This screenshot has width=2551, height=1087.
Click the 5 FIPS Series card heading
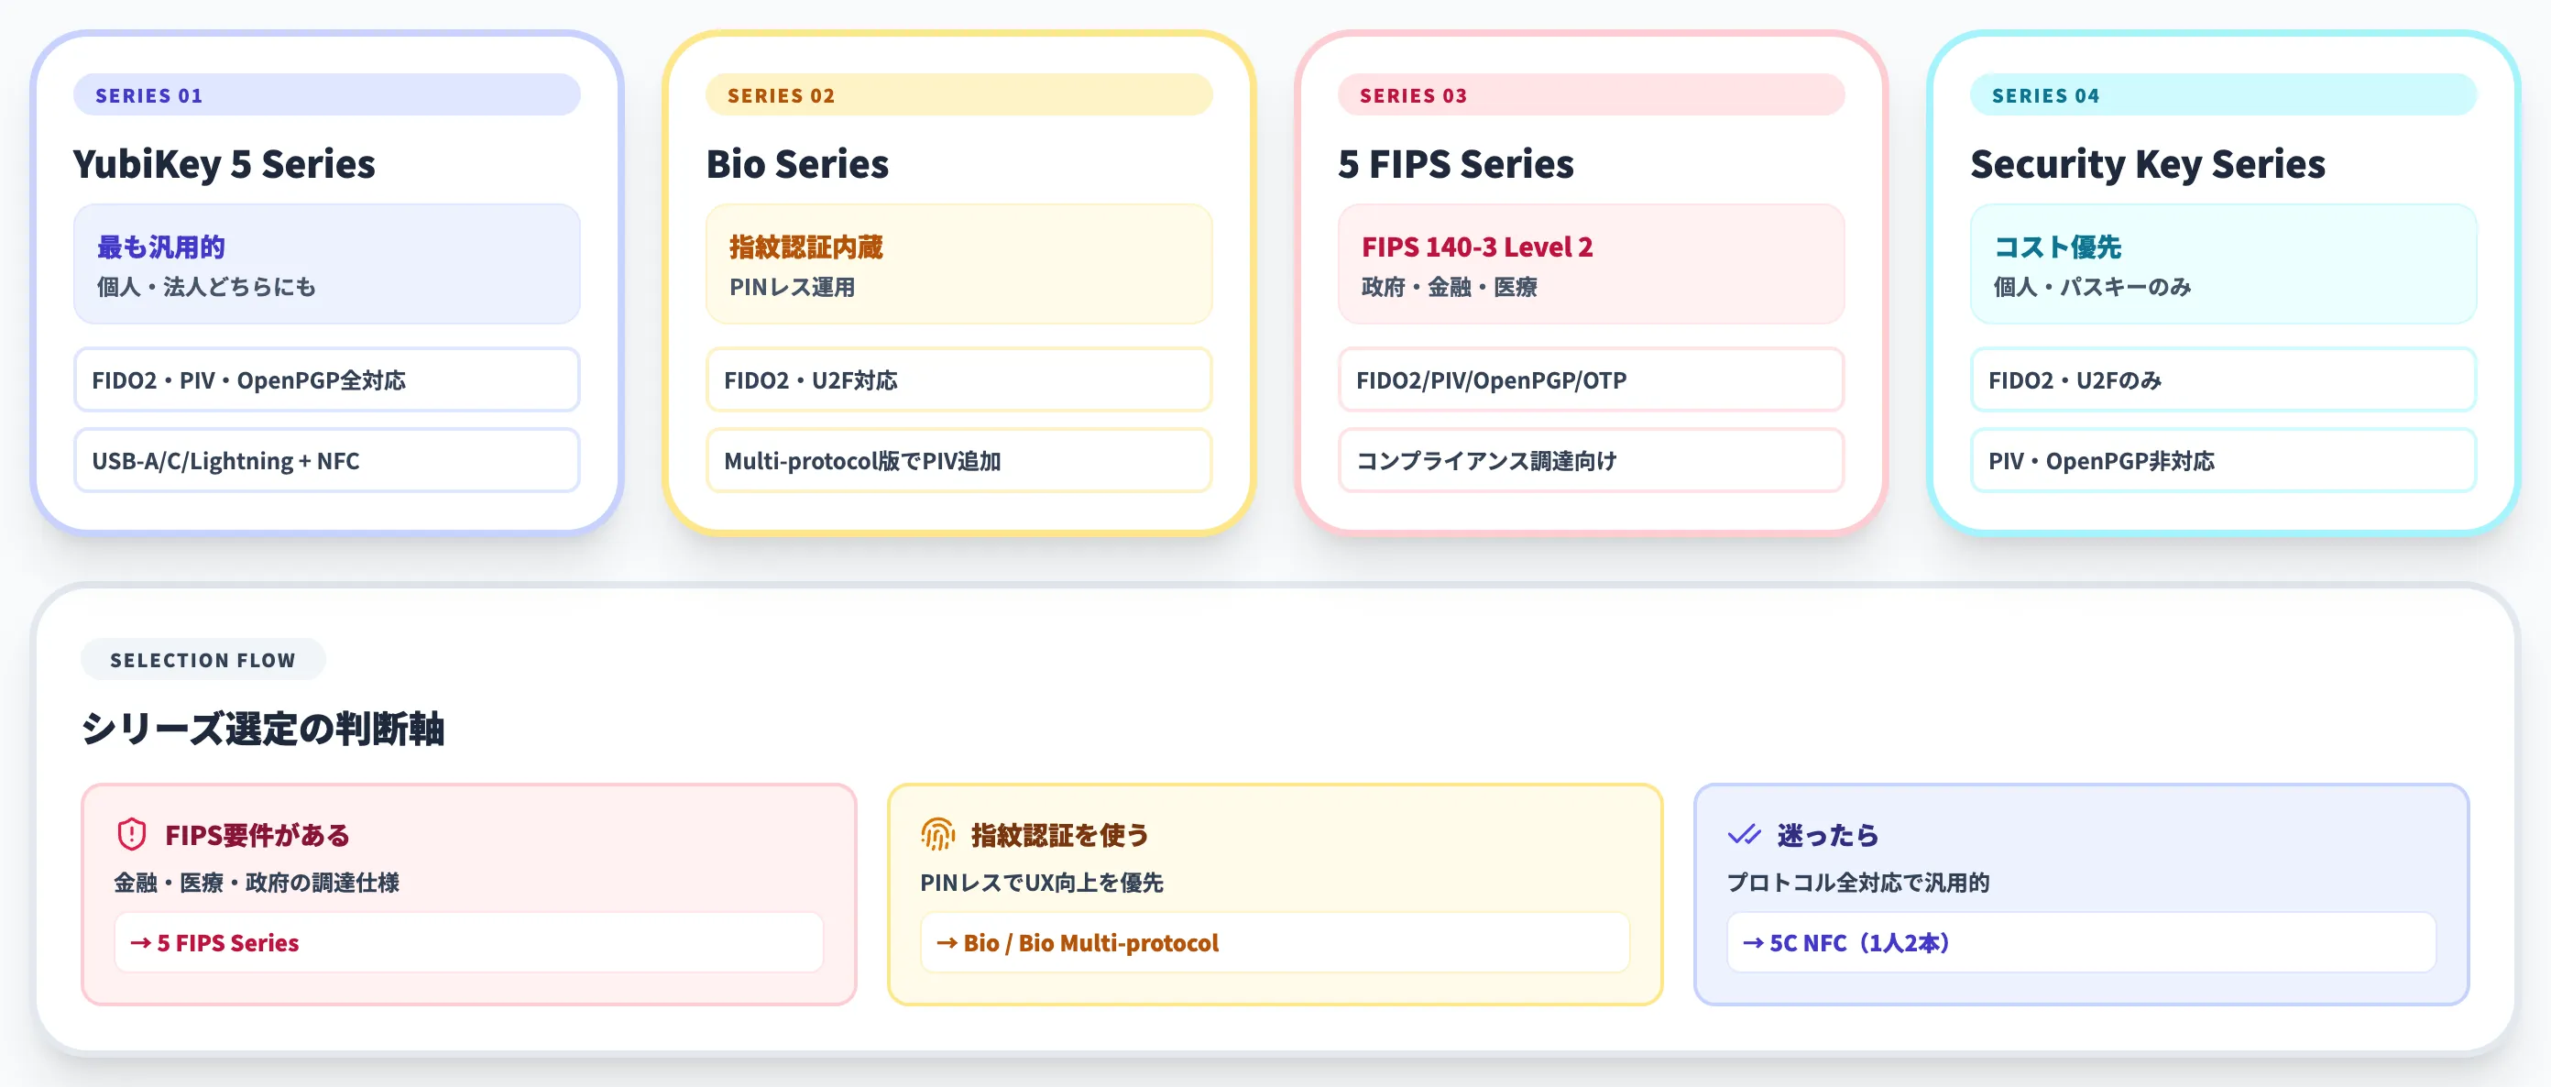[x=1456, y=164]
